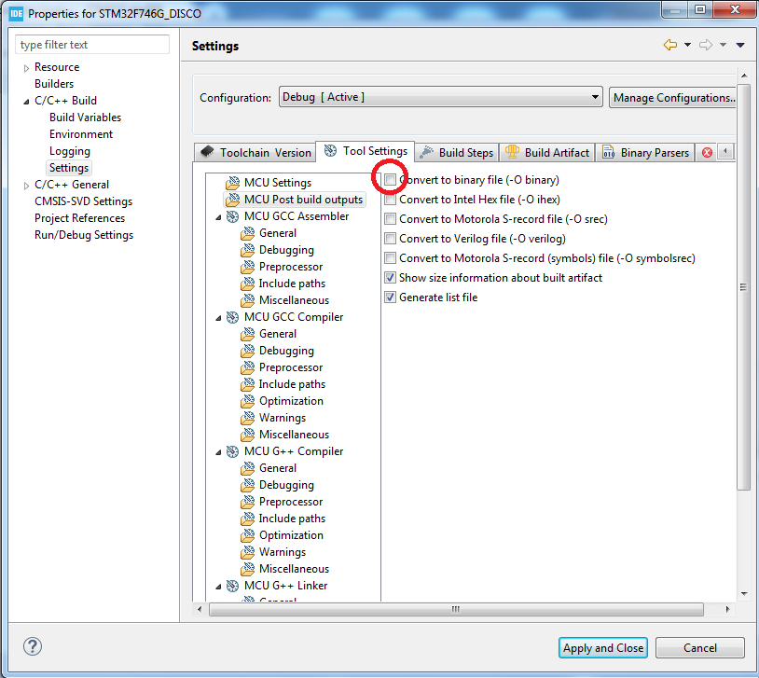
Task: Click the Binary Parsers tab file icon
Action: pos(609,152)
